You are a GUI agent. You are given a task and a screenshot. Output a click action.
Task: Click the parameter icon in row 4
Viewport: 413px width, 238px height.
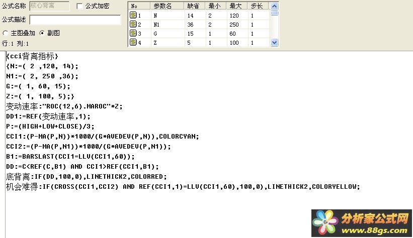tap(133, 42)
